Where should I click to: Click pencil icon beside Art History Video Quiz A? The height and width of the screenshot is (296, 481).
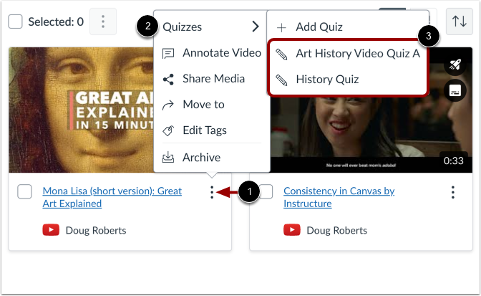[281, 54]
